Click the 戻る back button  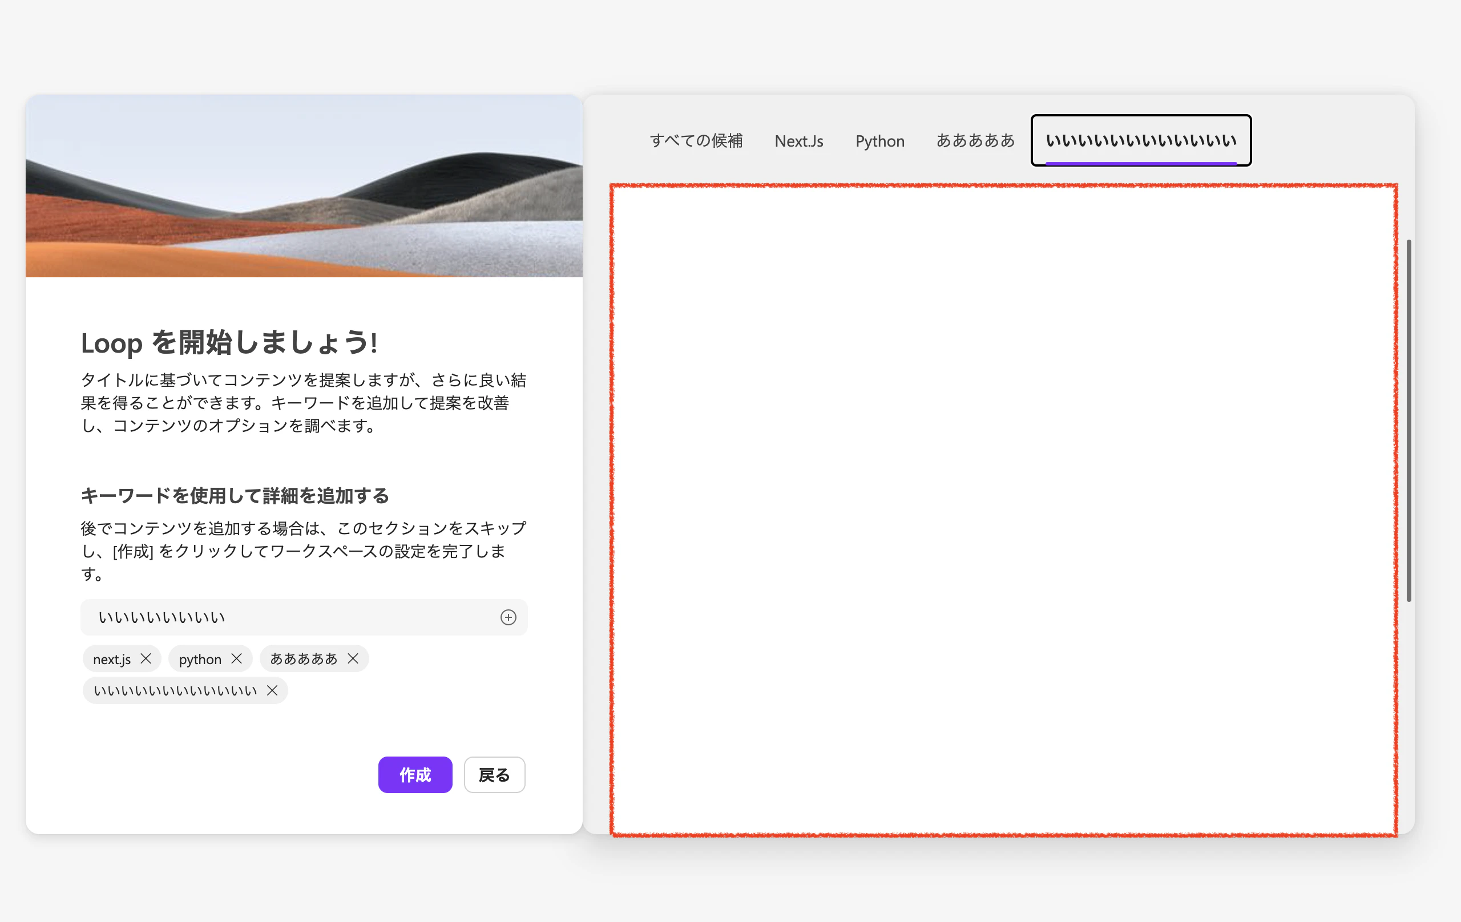[x=494, y=775]
